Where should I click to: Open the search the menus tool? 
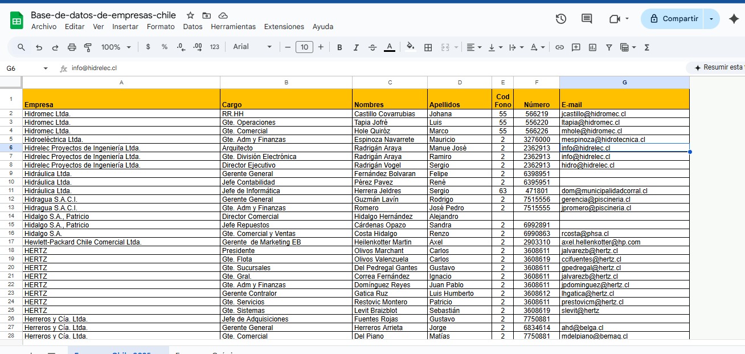pyautogui.click(x=21, y=47)
